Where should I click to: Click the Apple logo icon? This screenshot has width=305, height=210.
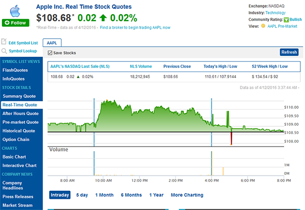pos(15,11)
